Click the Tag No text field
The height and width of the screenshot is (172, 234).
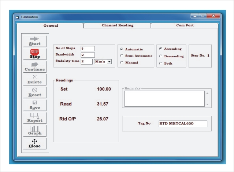[183, 124]
